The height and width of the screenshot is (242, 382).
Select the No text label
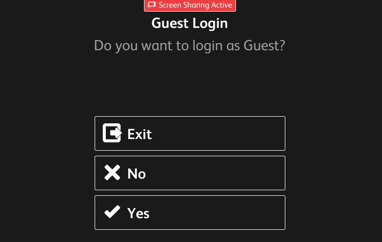click(136, 174)
